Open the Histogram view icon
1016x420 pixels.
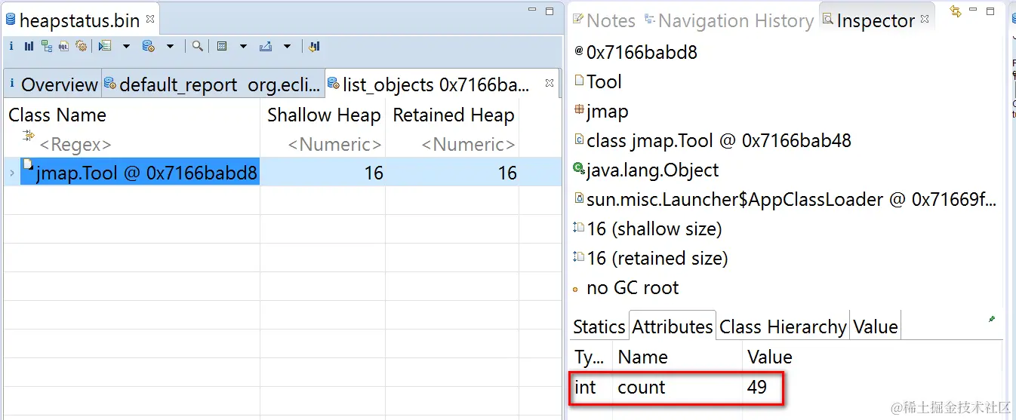coord(29,46)
